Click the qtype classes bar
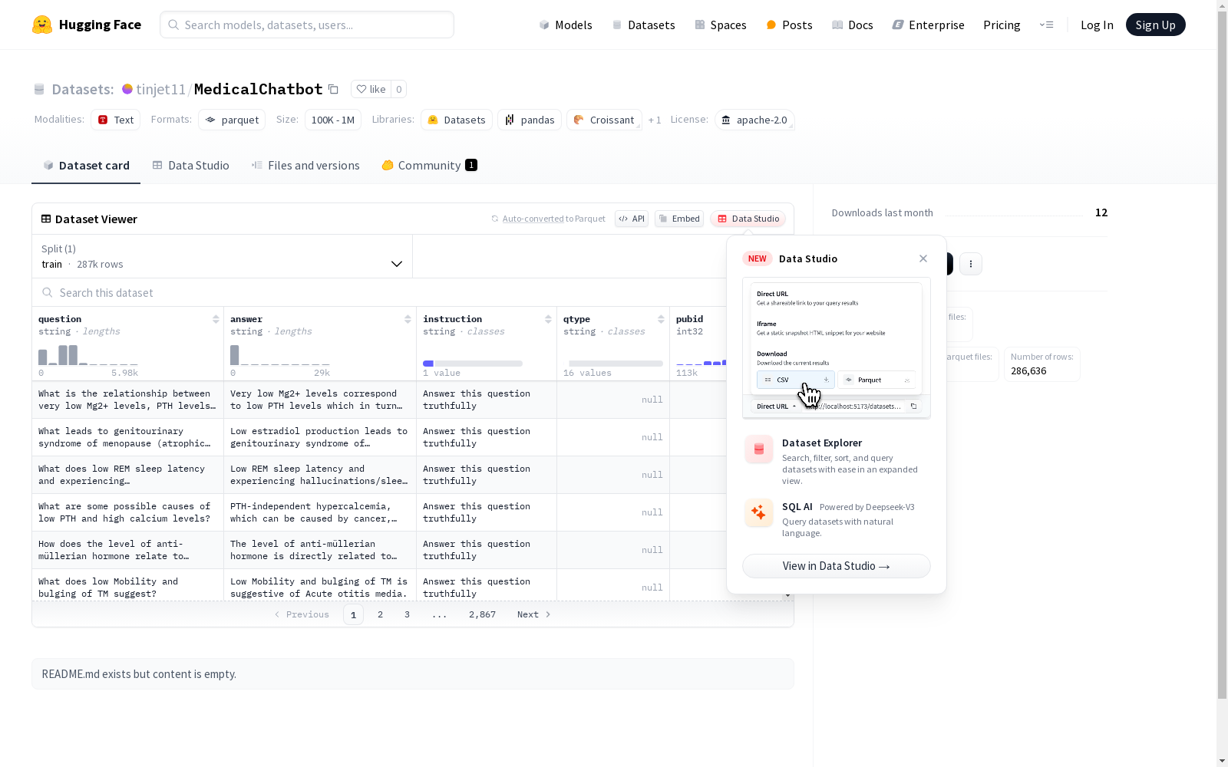Screen dimensions: 1228x767 pyautogui.click(x=616, y=364)
